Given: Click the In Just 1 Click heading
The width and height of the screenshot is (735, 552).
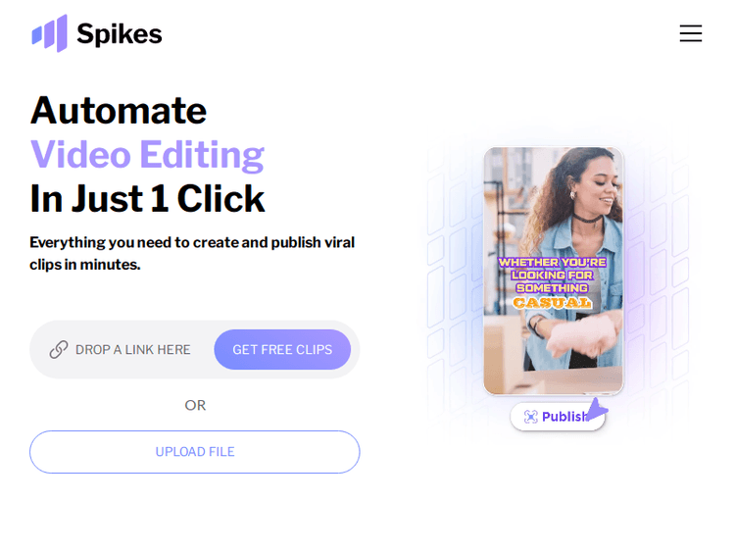Looking at the screenshot, I should coord(147,198).
